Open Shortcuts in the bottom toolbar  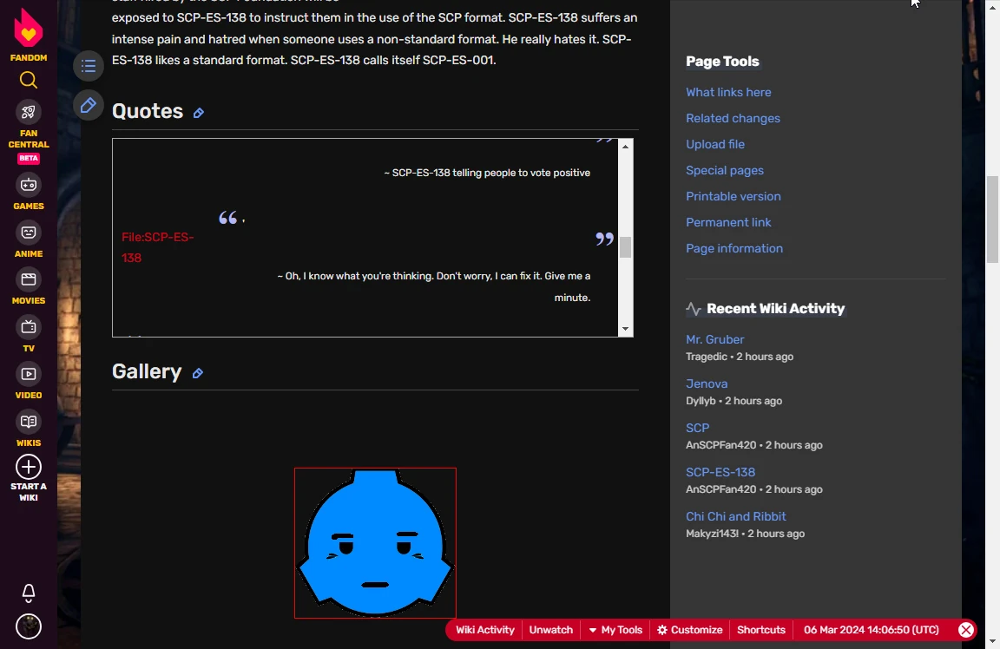(761, 630)
